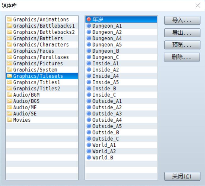
Task: Click the folder icon beside Audio/BGM
Action: (x=10, y=95)
